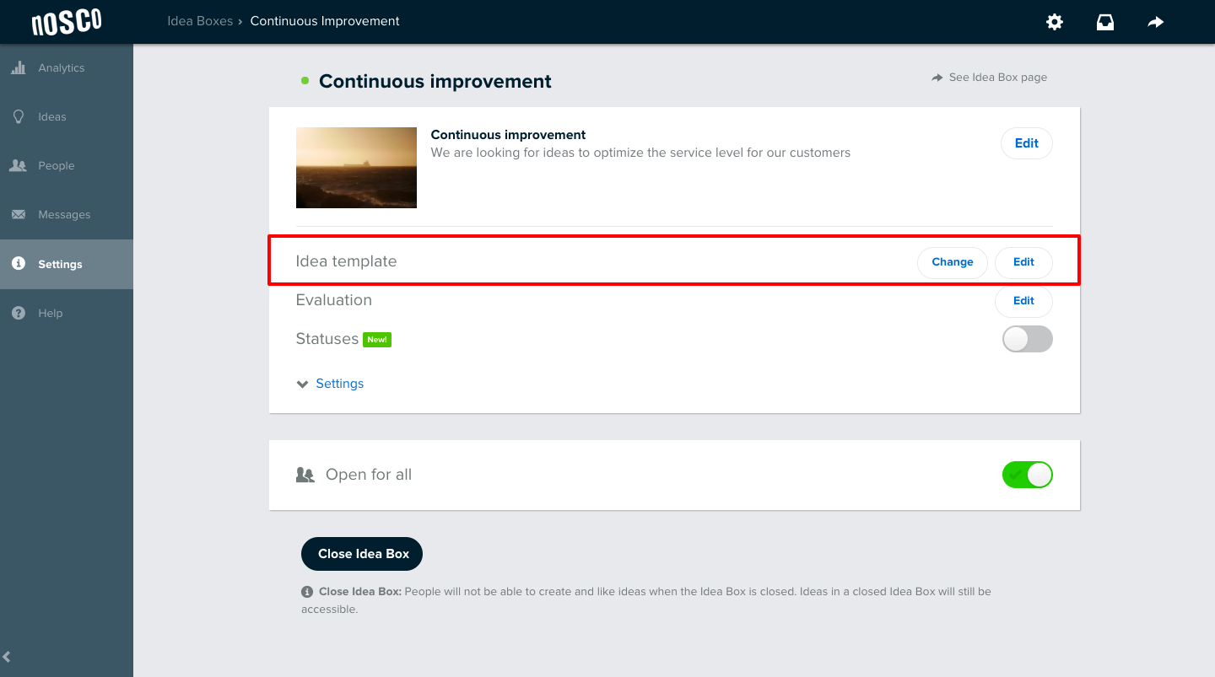Open People in the sidebar
Viewport: 1215px width, 677px height.
click(67, 166)
